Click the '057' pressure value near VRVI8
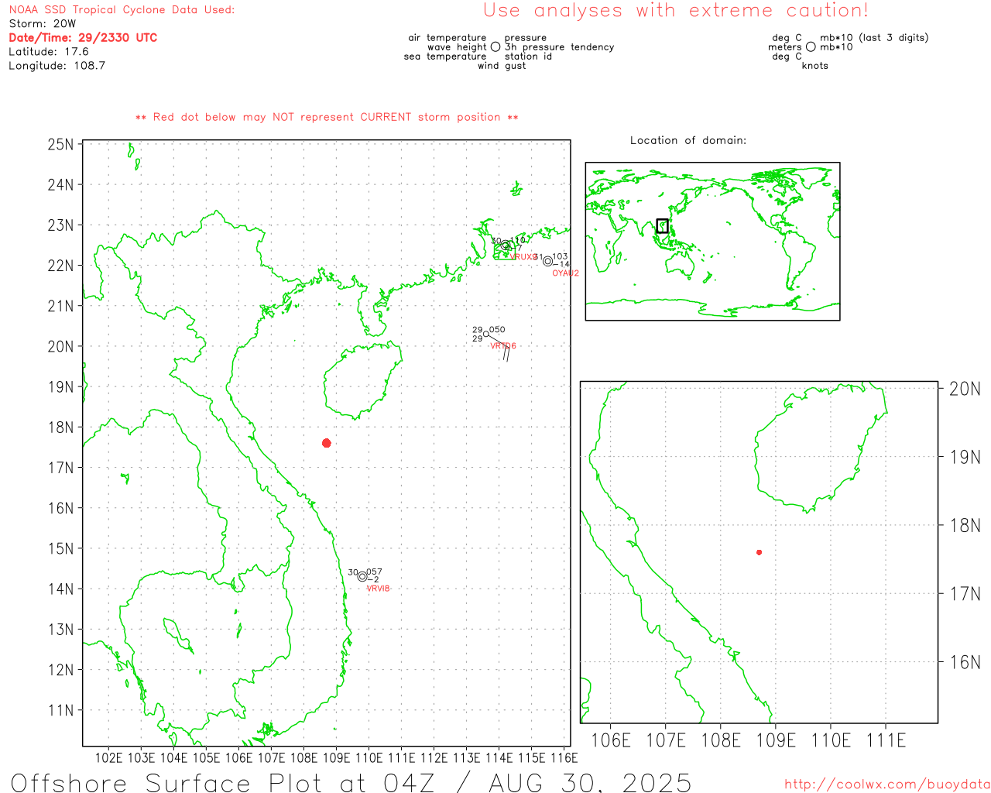991x793 pixels. [x=374, y=572]
